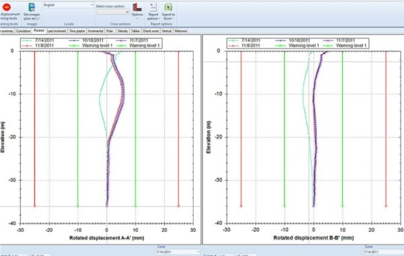Select the Rotated tab
Screen dimensions: 404x256
click(x=38, y=31)
